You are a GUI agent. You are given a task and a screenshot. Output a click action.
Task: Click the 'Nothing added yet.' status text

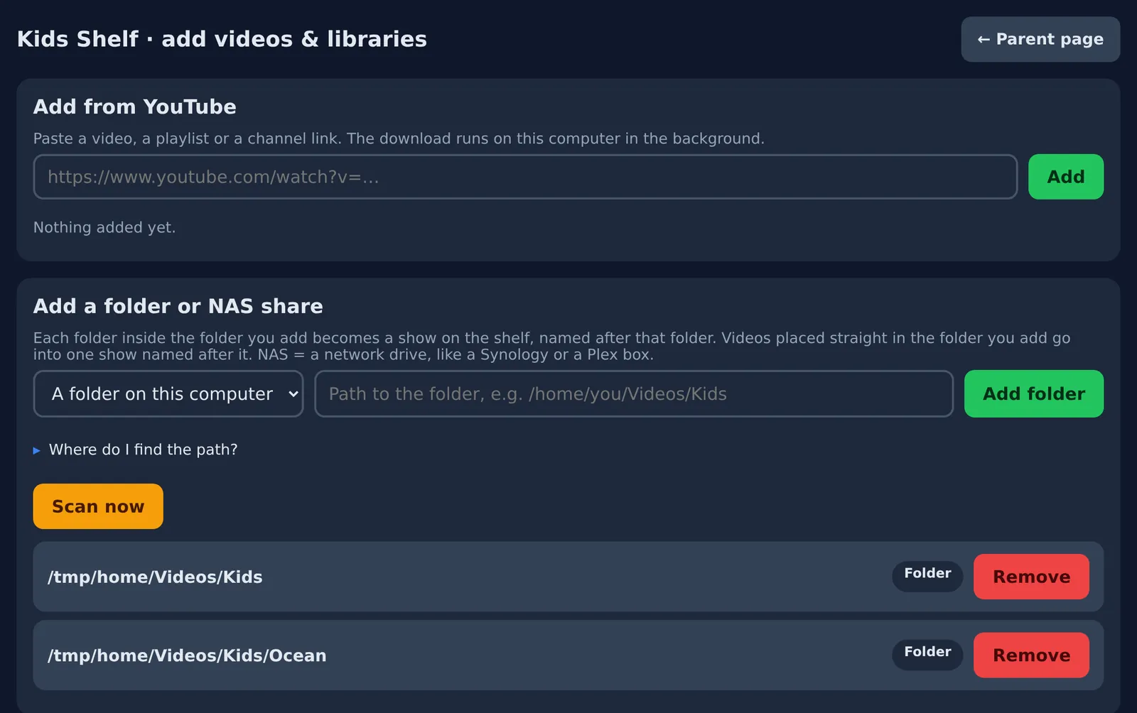tap(104, 227)
